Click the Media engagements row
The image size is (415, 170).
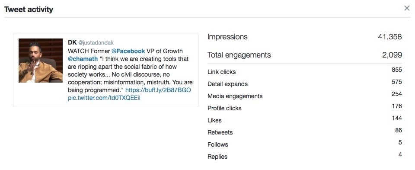click(305, 96)
